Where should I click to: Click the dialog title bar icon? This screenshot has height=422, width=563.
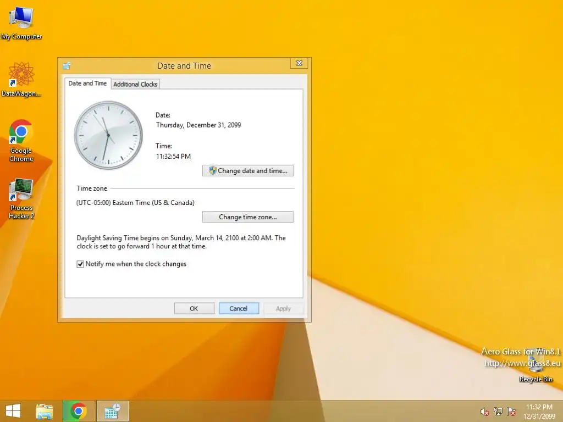tap(67, 66)
